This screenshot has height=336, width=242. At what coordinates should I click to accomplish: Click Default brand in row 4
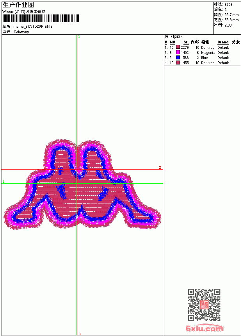point(223,63)
